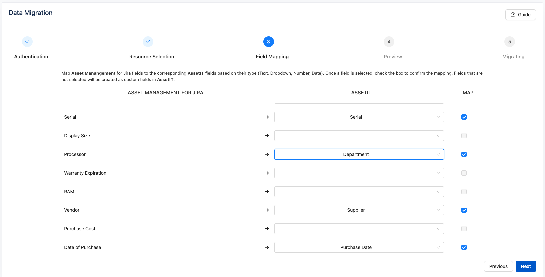This screenshot has width=545, height=277.
Task: Click the arrow icon in the Vendor row
Action: click(x=267, y=210)
